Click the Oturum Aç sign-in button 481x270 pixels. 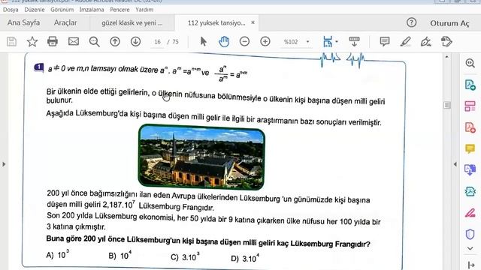449,23
